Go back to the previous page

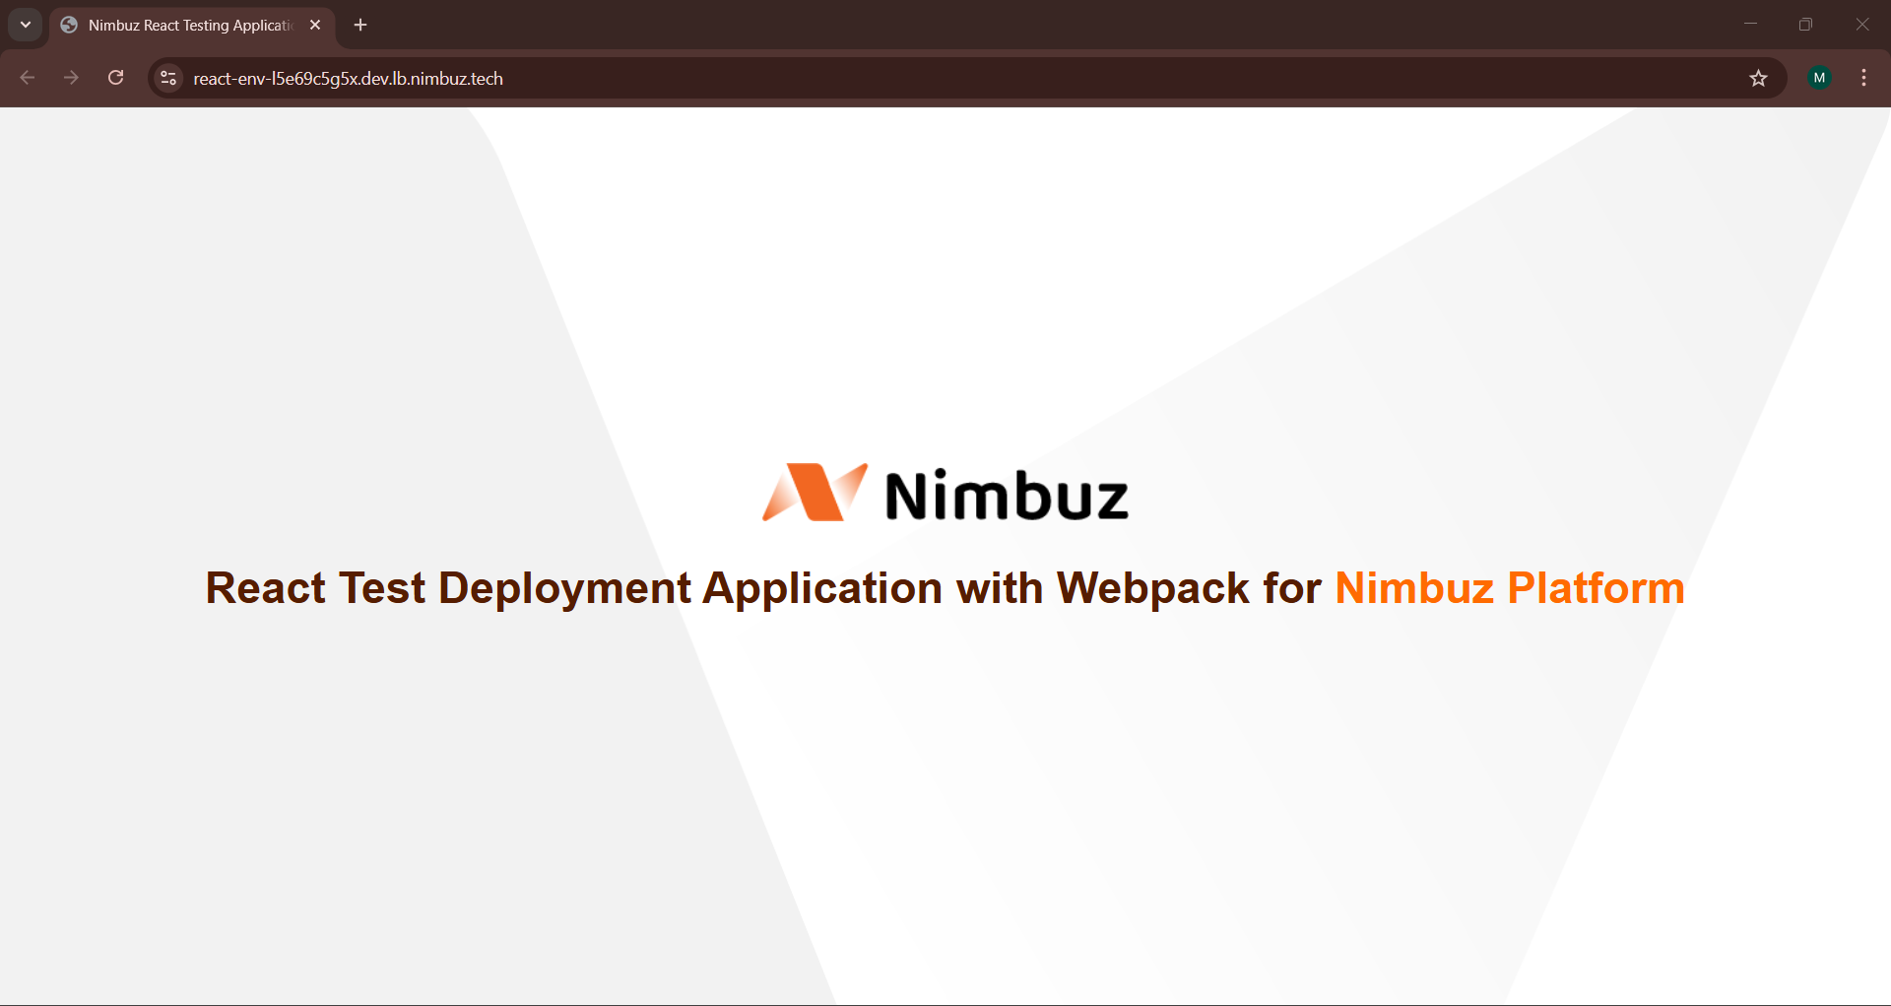(x=28, y=78)
